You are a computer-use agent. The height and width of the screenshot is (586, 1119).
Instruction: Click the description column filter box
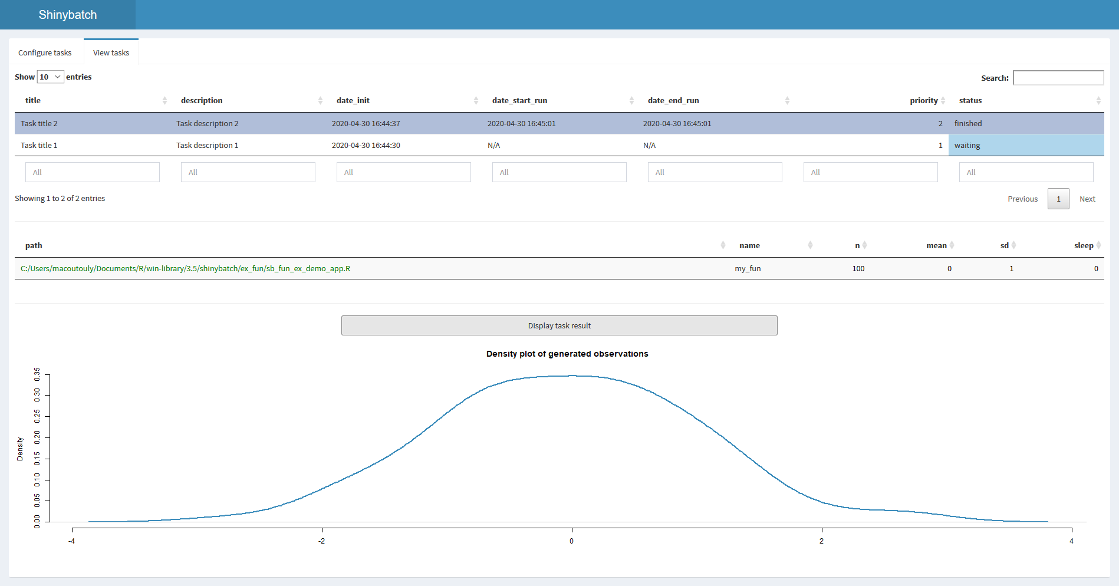[248, 172]
